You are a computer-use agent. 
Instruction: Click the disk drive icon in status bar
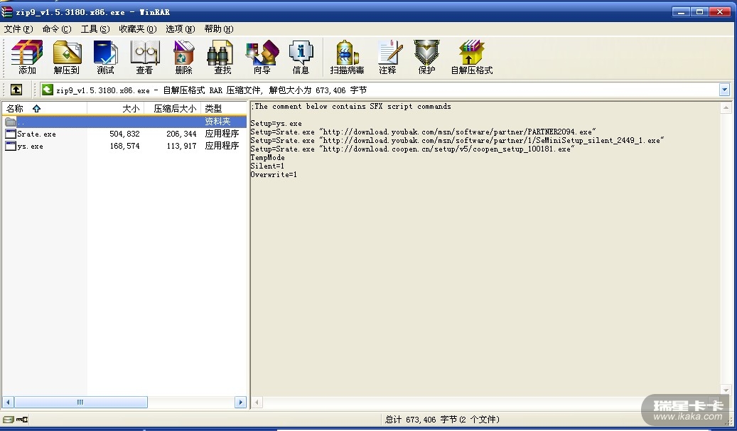[8, 419]
